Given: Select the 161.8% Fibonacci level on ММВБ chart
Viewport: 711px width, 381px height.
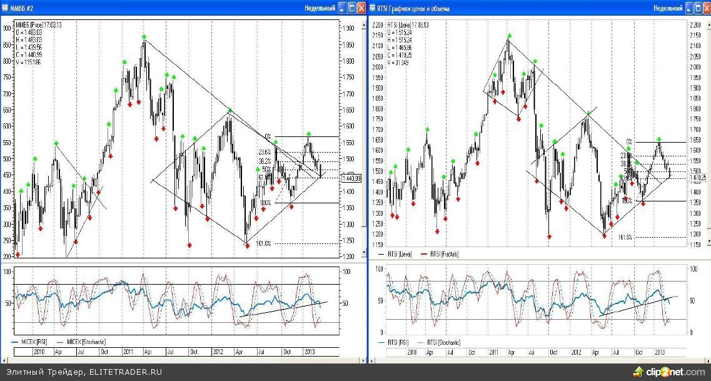Looking at the screenshot, I should coord(265,243).
